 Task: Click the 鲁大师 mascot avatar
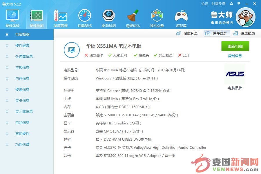click(246, 17)
